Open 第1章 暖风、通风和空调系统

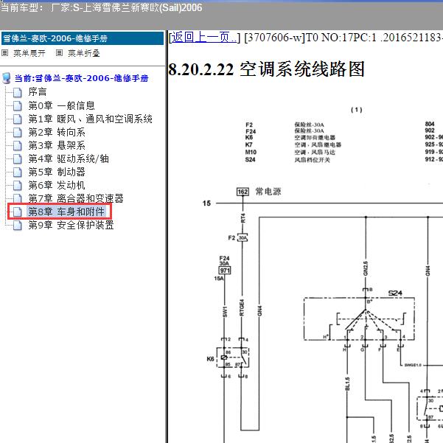point(91,119)
